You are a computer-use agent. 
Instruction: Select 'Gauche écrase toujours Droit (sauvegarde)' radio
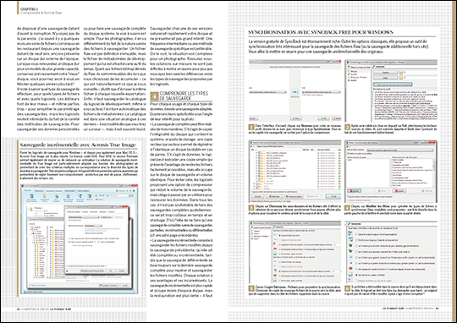pyautogui.click(x=357, y=234)
